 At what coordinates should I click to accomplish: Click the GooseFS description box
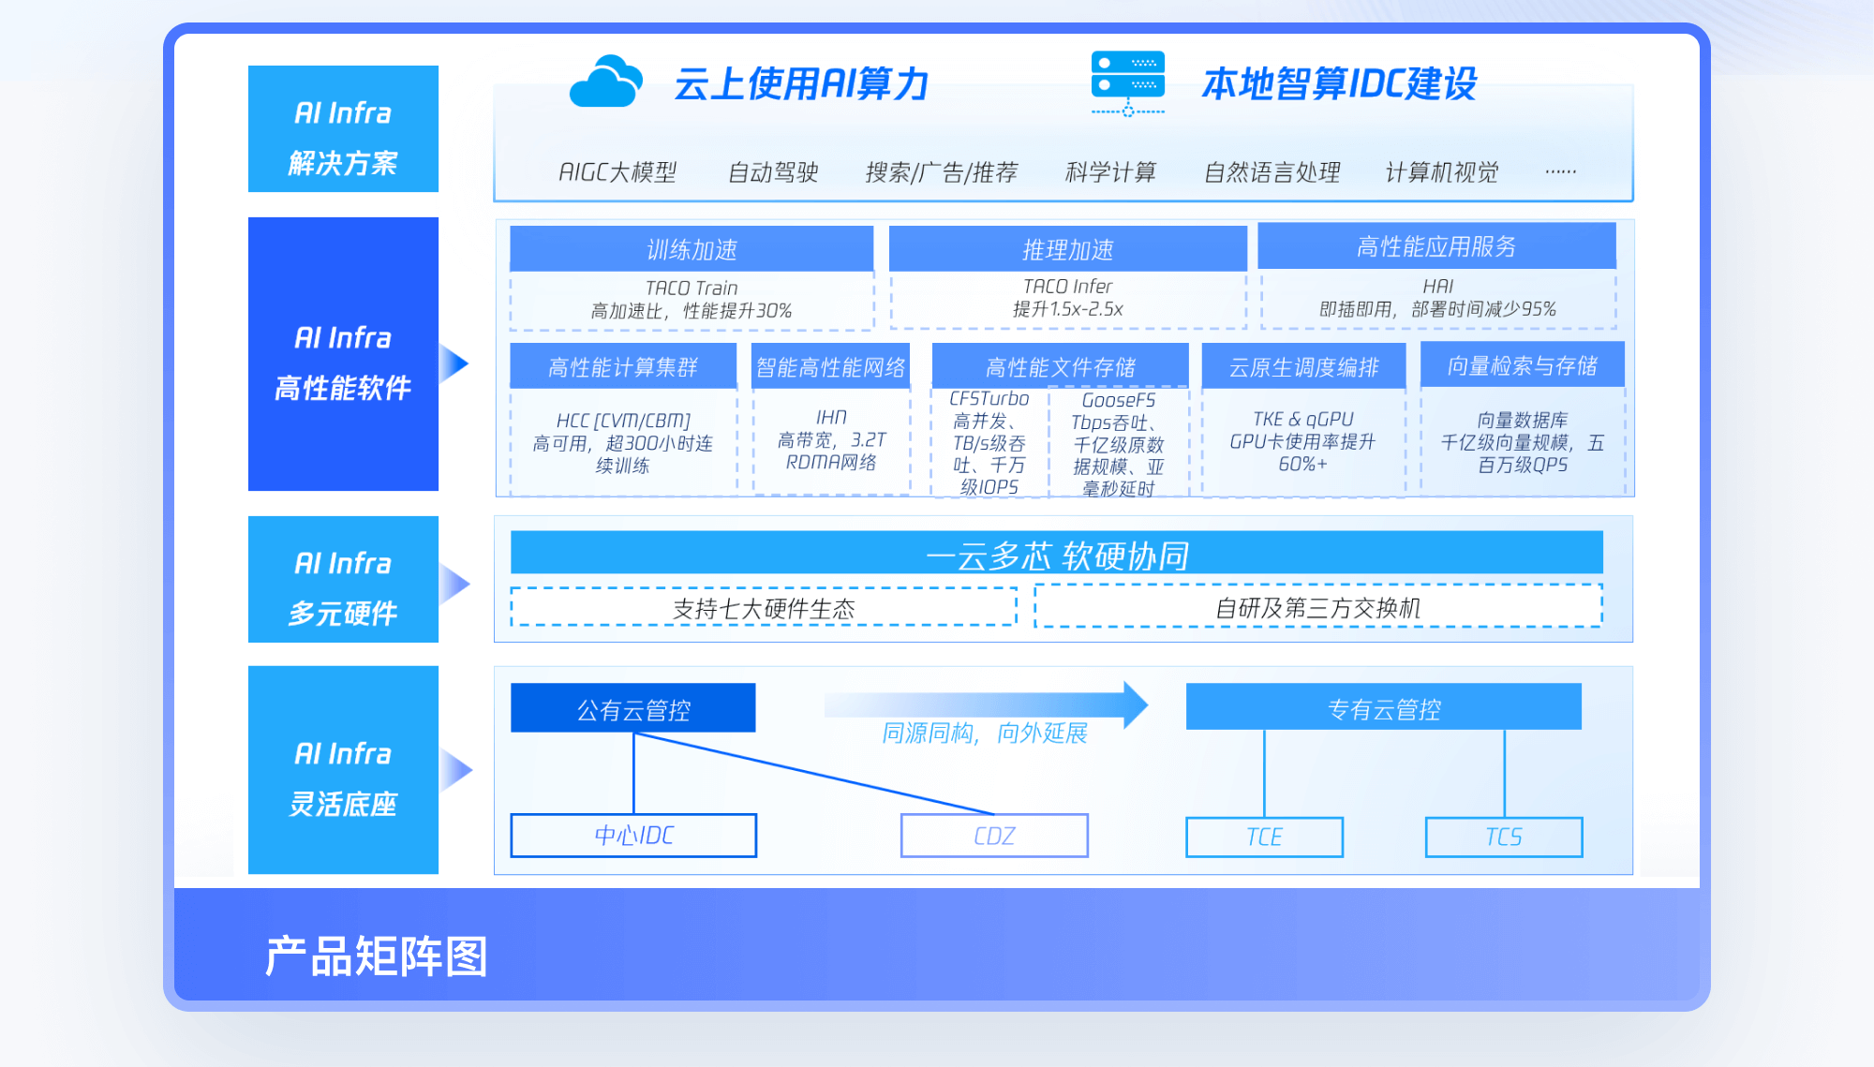point(1118,443)
